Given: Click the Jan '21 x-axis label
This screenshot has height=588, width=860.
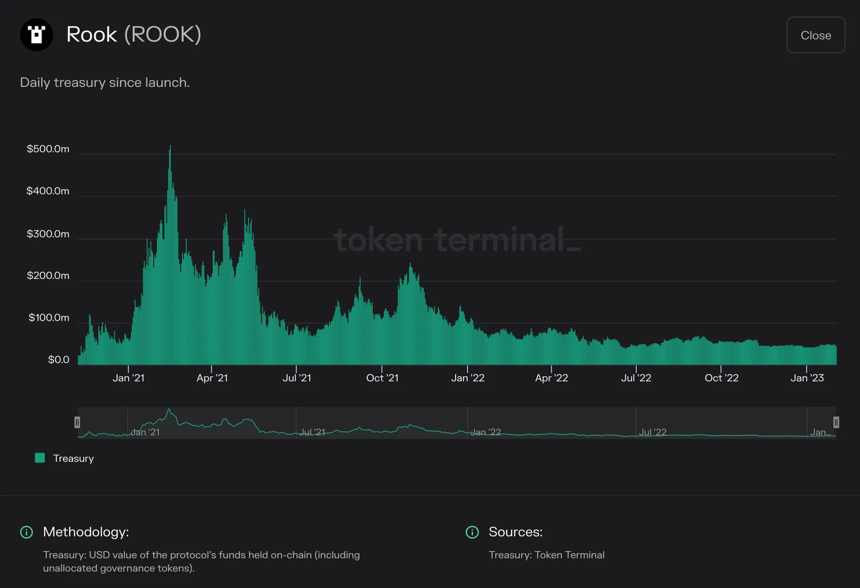Looking at the screenshot, I should (x=129, y=378).
